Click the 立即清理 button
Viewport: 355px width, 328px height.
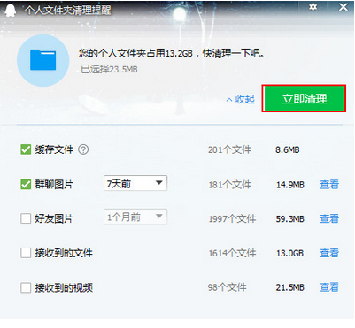[304, 99]
